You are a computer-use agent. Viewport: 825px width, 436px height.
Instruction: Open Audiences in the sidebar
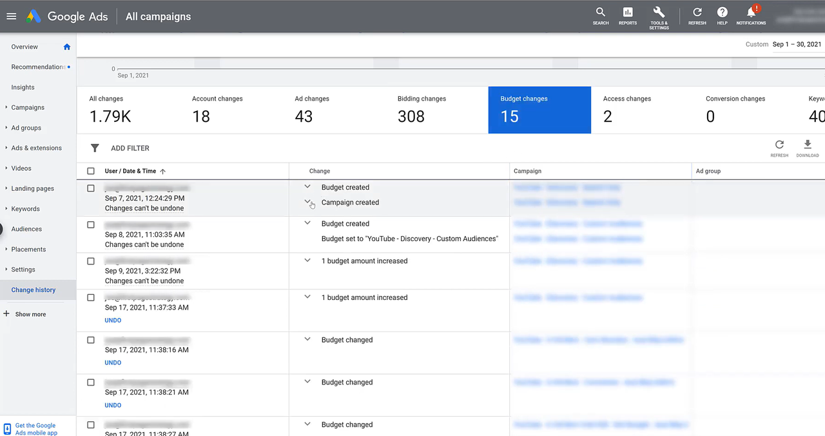point(26,229)
